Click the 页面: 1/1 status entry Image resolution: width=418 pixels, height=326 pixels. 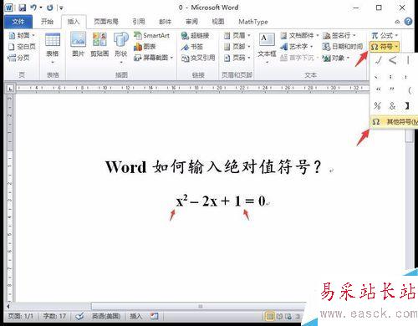20,316
